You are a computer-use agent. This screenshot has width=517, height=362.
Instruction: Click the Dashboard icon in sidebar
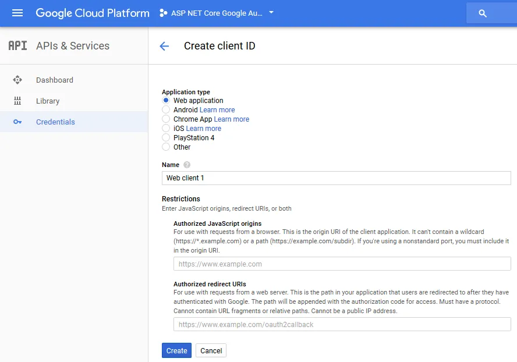pos(17,80)
